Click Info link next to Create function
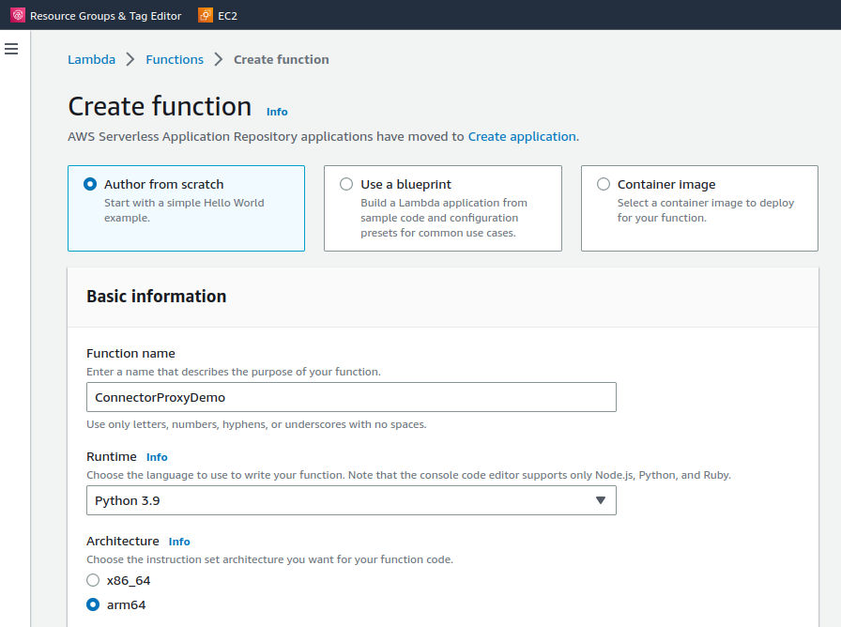Viewport: 841px width, 627px height. [x=277, y=112]
